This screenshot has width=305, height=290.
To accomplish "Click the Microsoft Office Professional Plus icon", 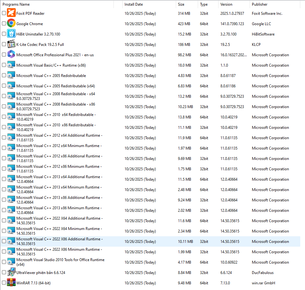I will 11,54.
